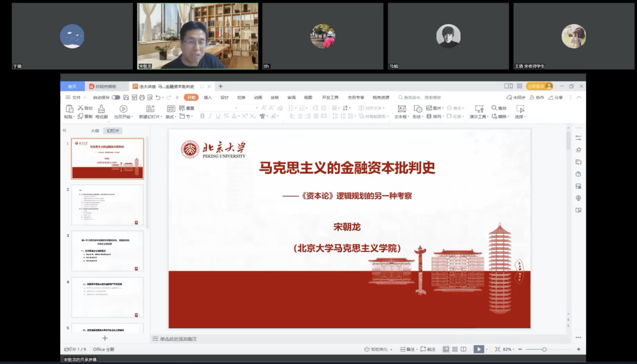Click the login now (立即登录) button
The height and width of the screenshot is (364, 637).
pos(540,86)
